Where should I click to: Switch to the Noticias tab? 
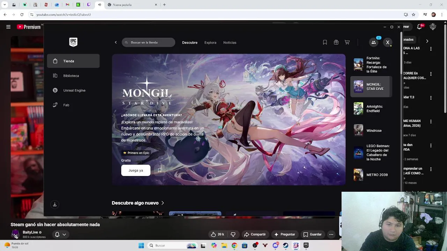230,43
